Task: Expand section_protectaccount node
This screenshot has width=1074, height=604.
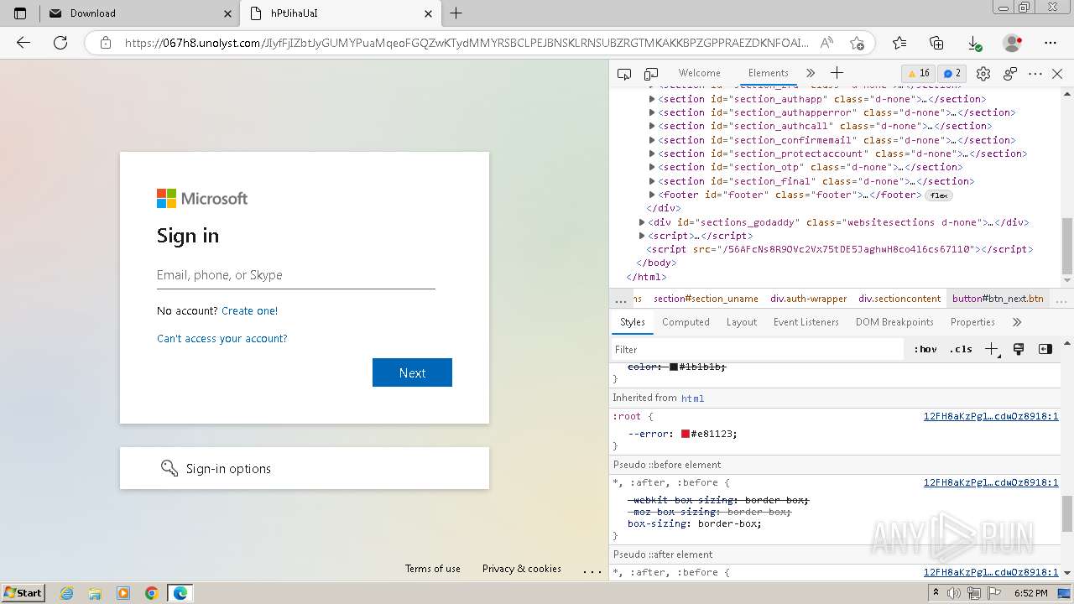Action: (652, 154)
